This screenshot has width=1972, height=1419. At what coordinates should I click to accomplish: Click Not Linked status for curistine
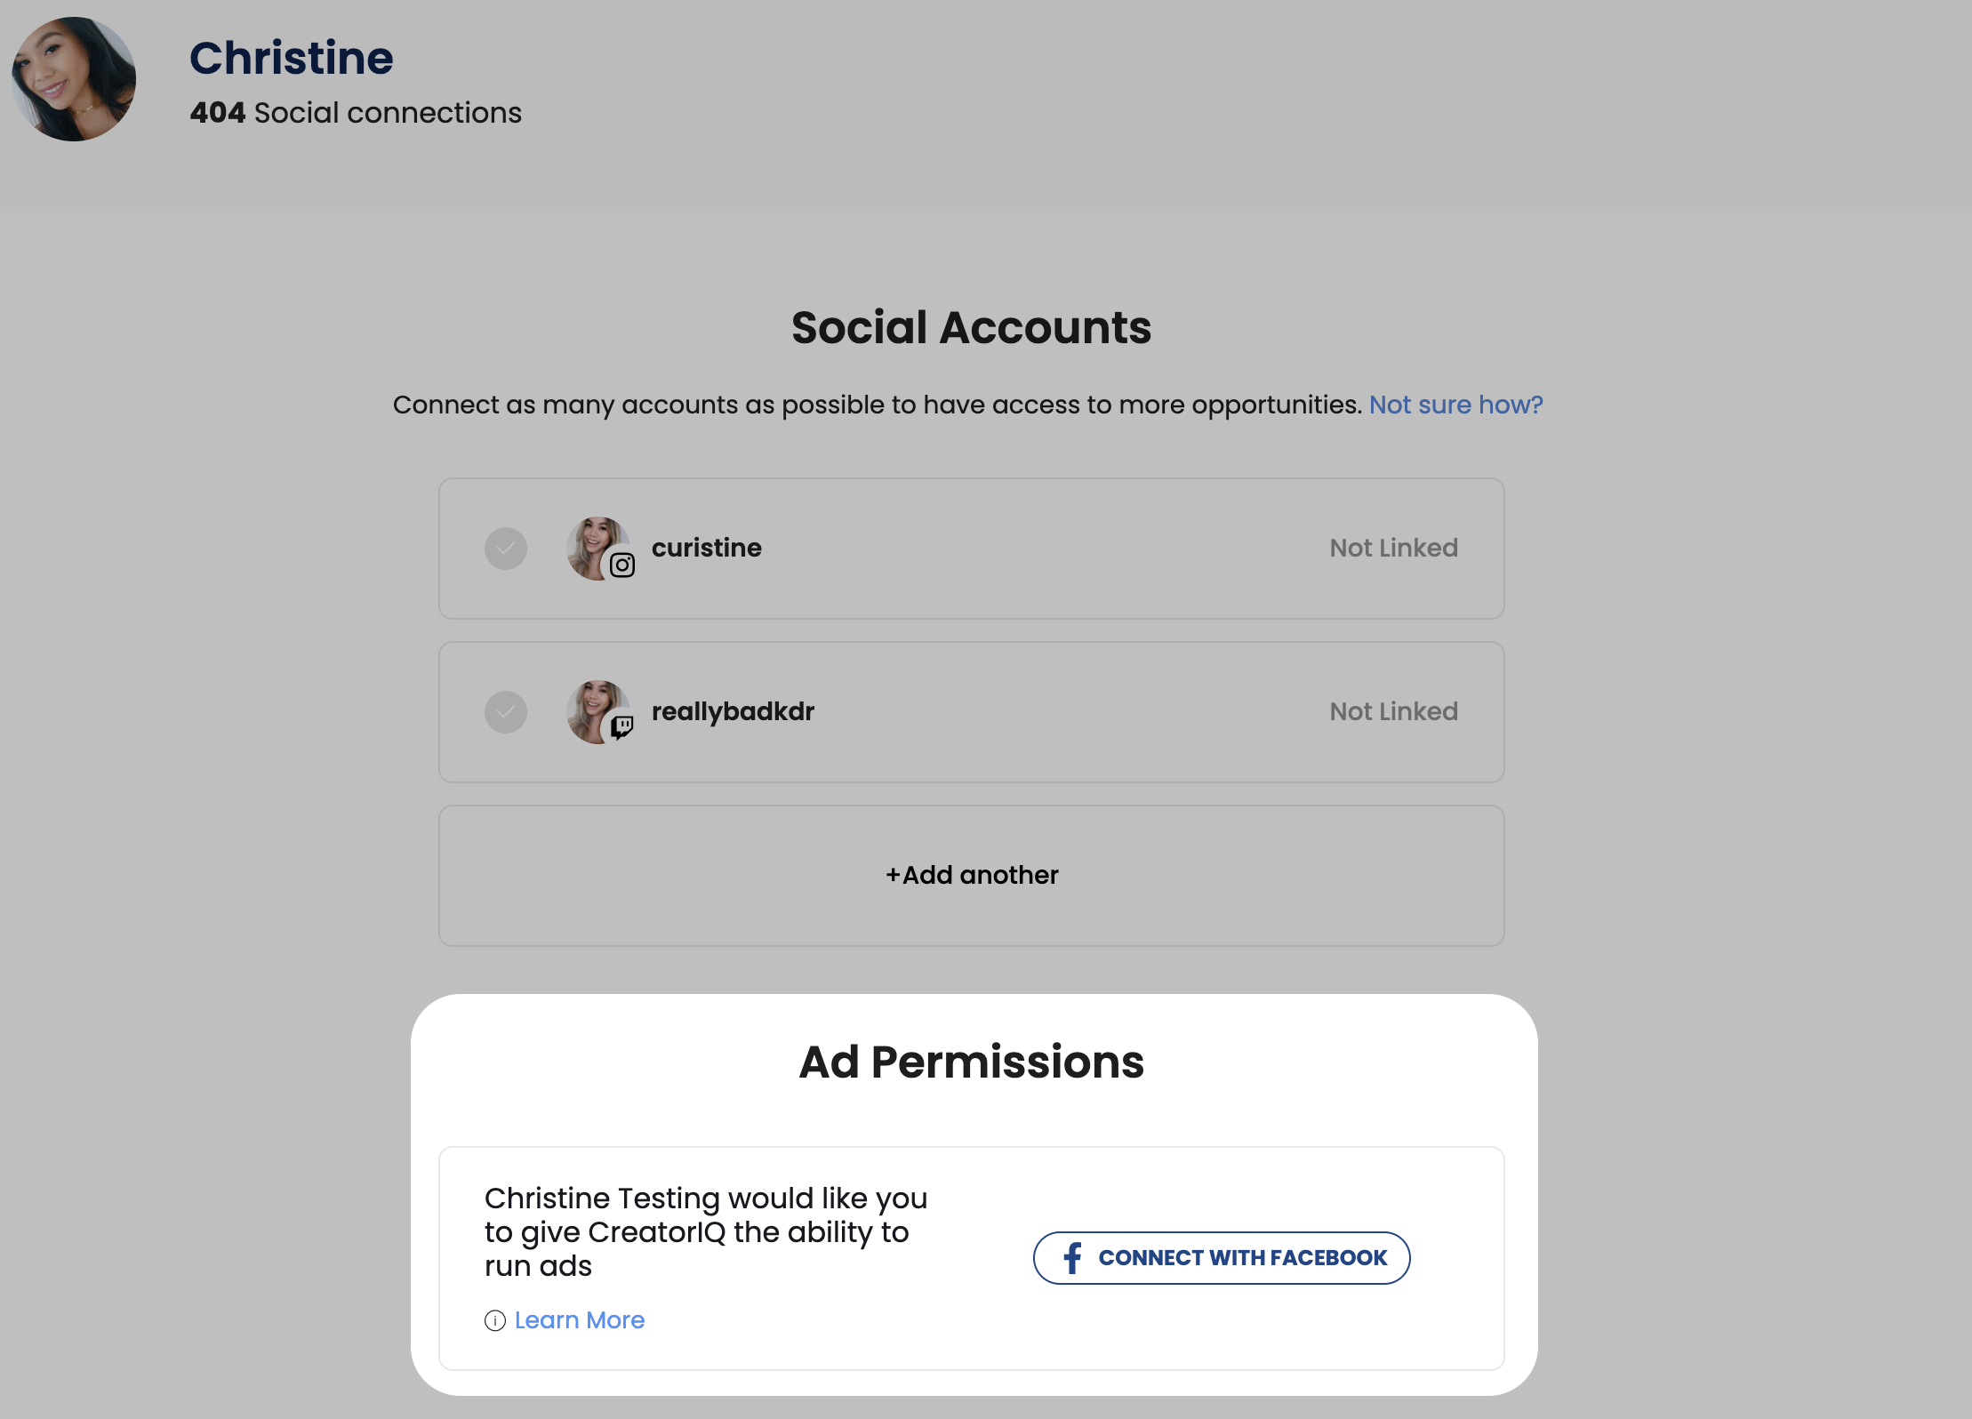point(1393,548)
